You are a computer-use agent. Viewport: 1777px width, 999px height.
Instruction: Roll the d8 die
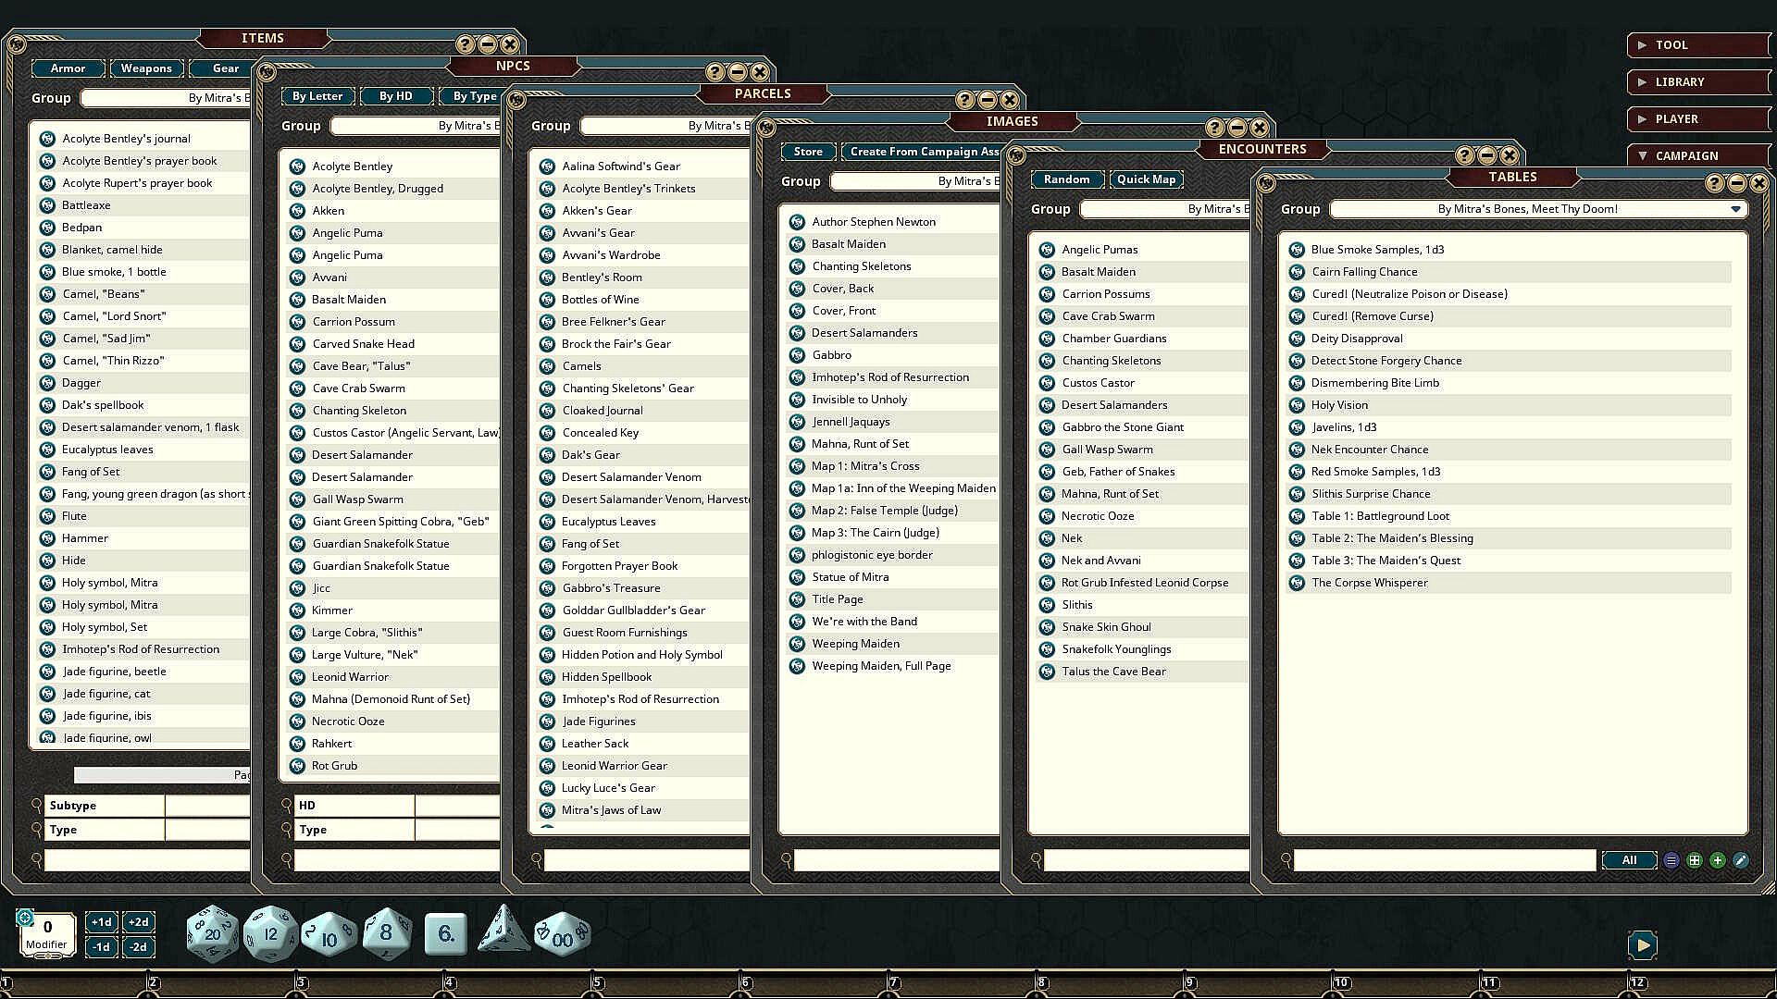click(x=386, y=933)
